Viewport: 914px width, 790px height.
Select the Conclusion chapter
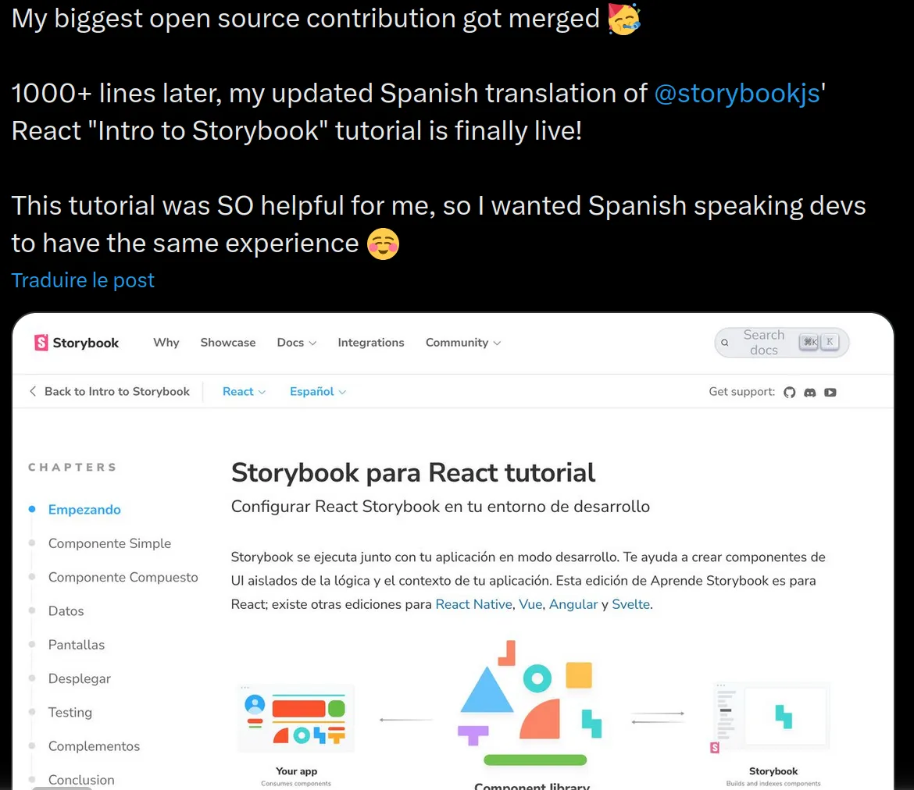tap(81, 780)
